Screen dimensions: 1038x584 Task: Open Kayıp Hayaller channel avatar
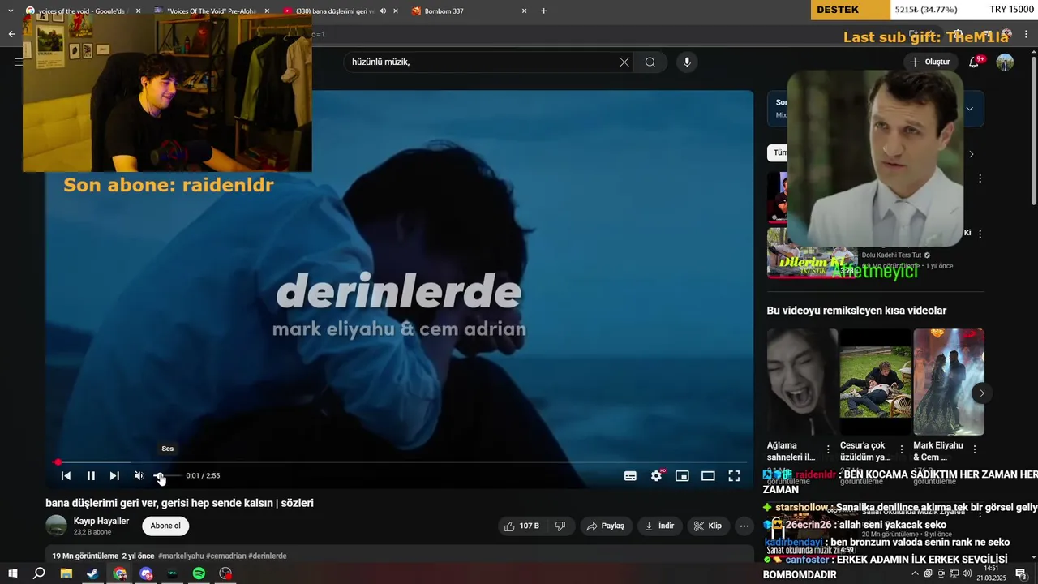click(56, 526)
